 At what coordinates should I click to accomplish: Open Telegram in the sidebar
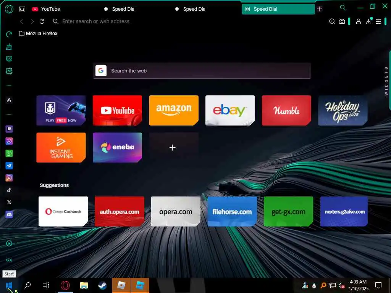9,166
